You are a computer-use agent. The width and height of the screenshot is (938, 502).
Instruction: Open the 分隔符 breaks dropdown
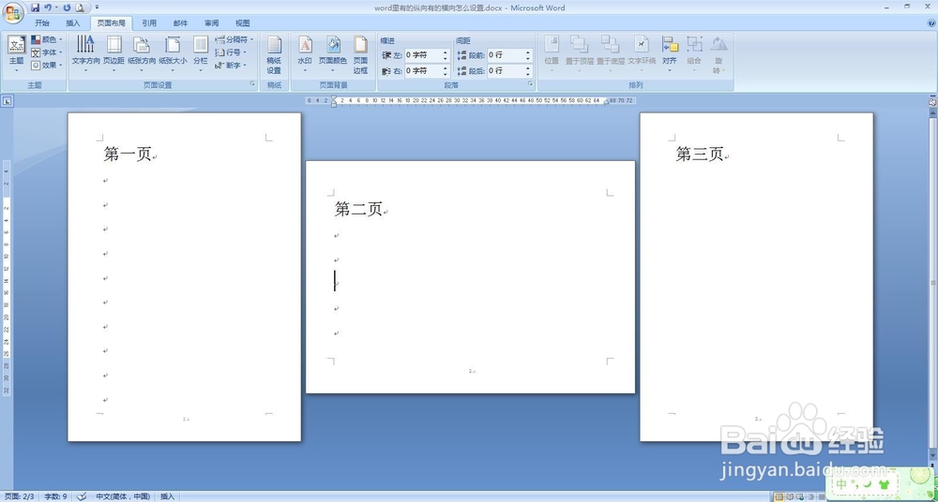[234, 39]
